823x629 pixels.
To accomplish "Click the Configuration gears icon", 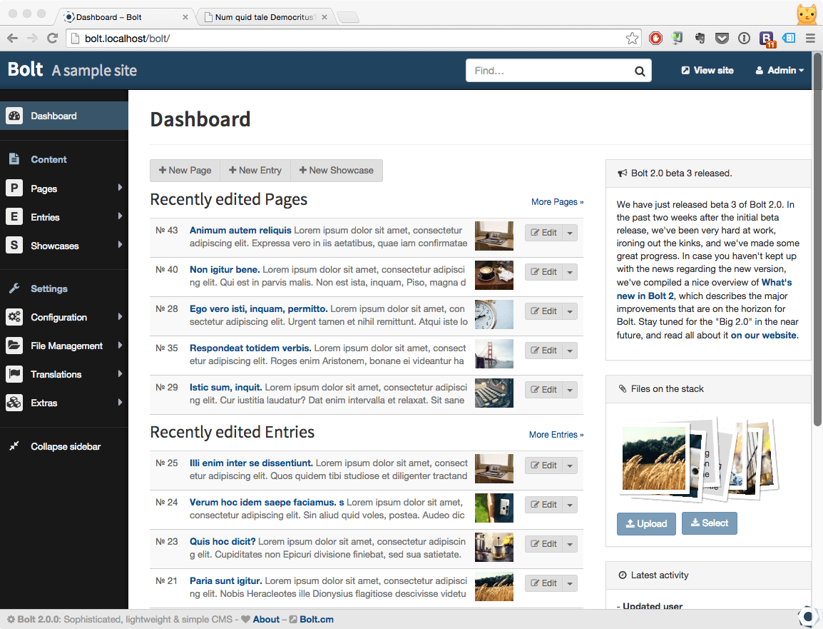I will (14, 317).
